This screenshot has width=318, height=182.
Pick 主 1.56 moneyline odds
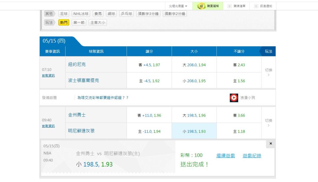(239, 81)
